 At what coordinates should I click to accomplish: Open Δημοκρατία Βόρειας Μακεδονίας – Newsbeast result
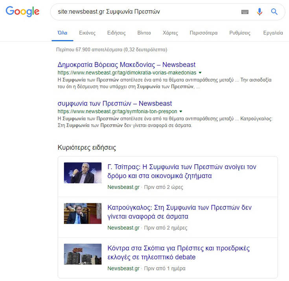126,65
